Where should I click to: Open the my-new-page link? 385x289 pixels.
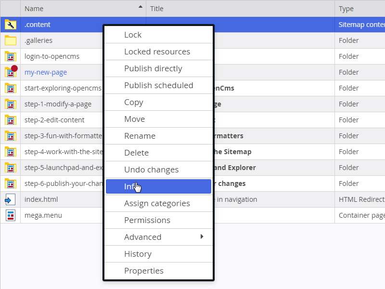point(46,72)
